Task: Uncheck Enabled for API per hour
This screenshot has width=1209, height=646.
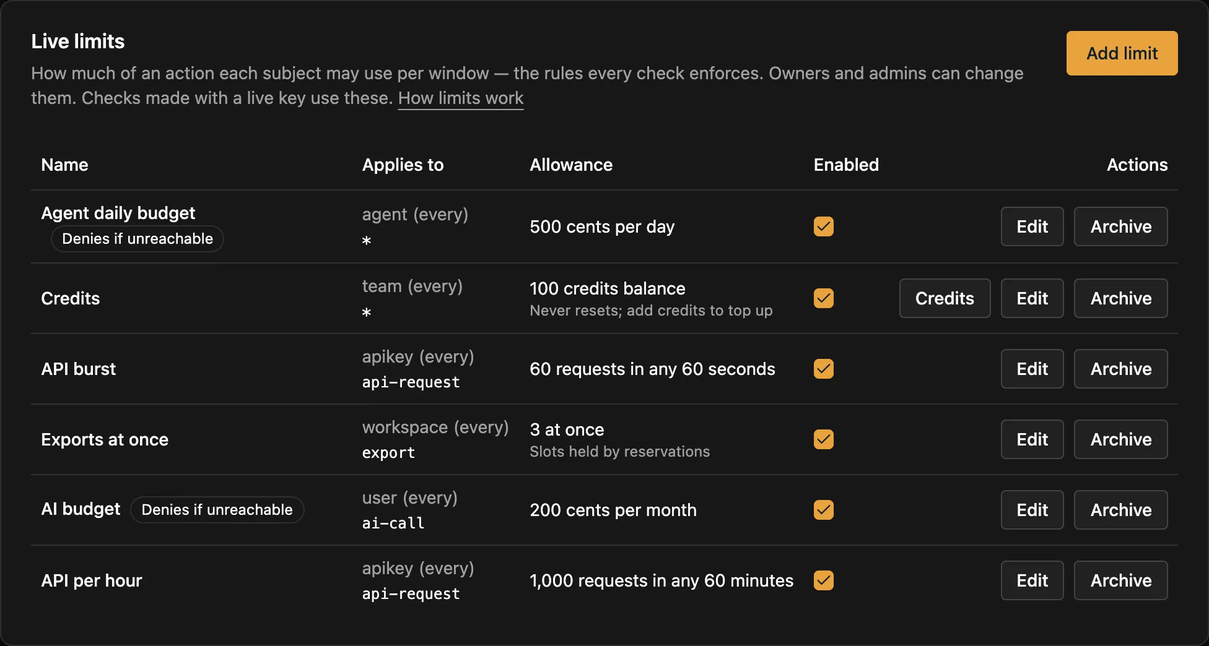Action: coord(823,580)
